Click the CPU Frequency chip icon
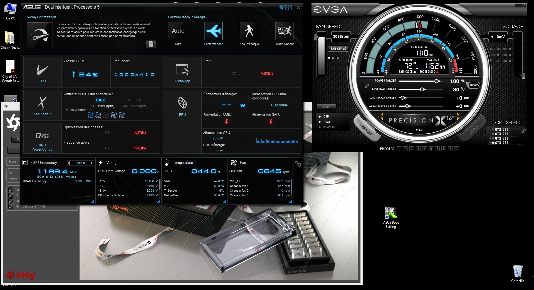 click(25, 163)
